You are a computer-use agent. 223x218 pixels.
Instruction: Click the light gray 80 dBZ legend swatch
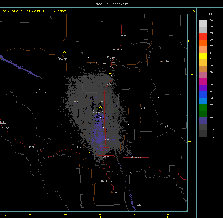tap(203, 23)
